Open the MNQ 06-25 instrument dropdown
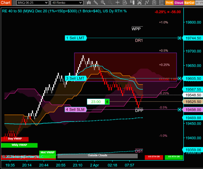Viewport: 203px width, 169px height. pyautogui.click(x=32, y=3)
